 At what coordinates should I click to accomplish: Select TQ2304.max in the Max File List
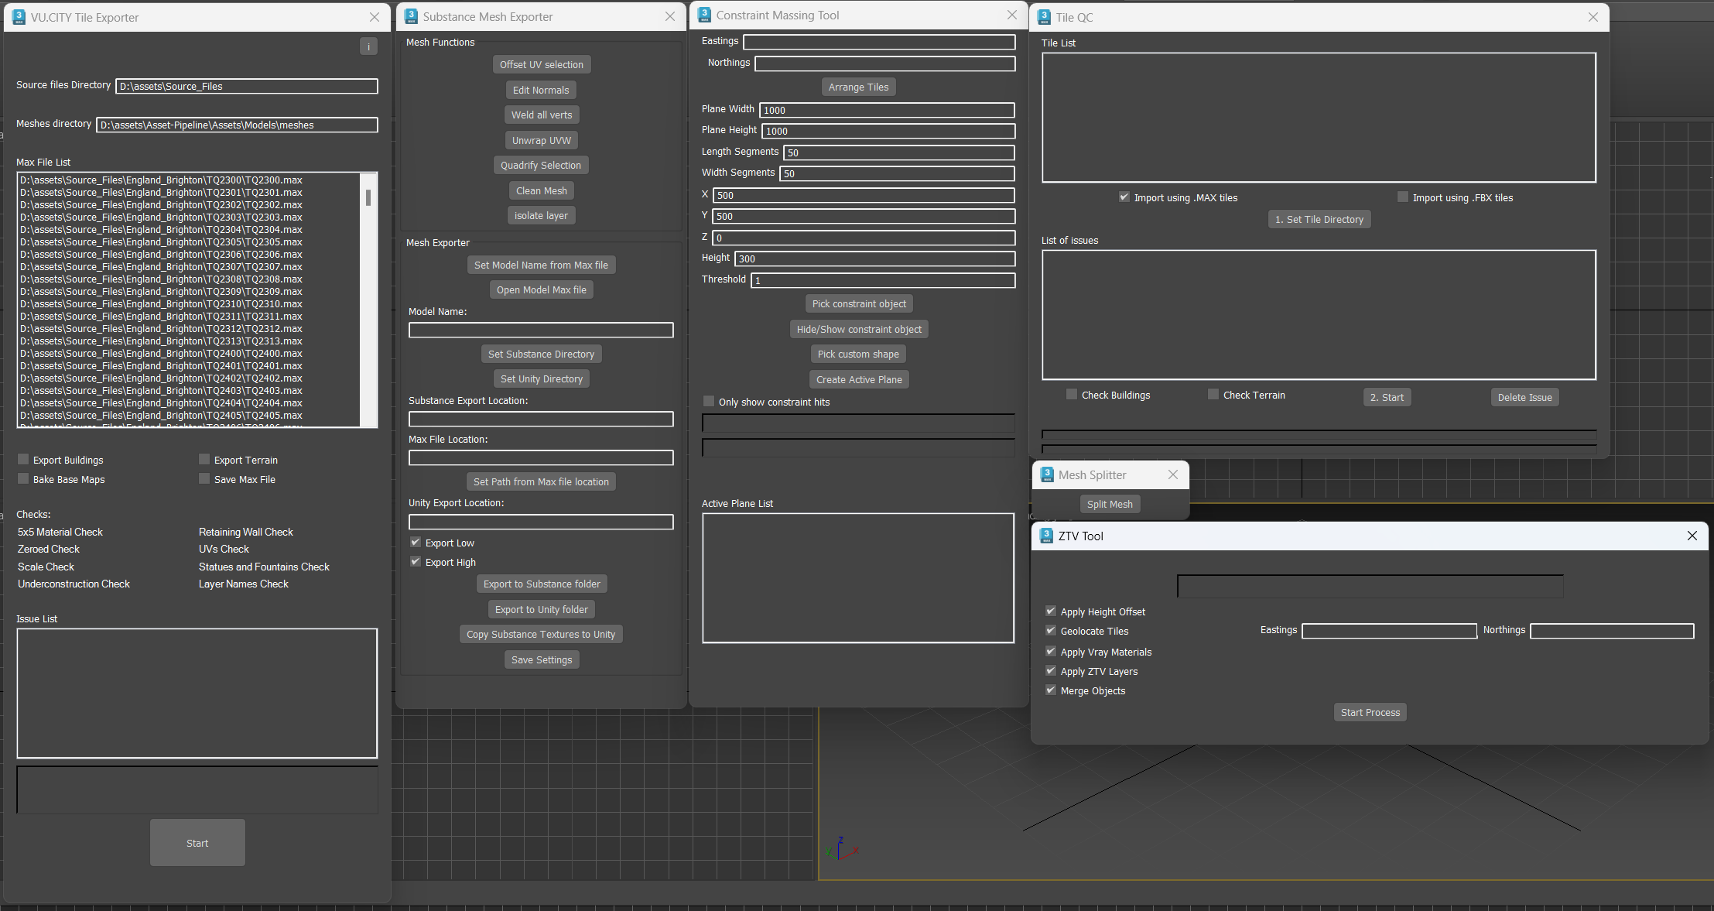tap(161, 230)
